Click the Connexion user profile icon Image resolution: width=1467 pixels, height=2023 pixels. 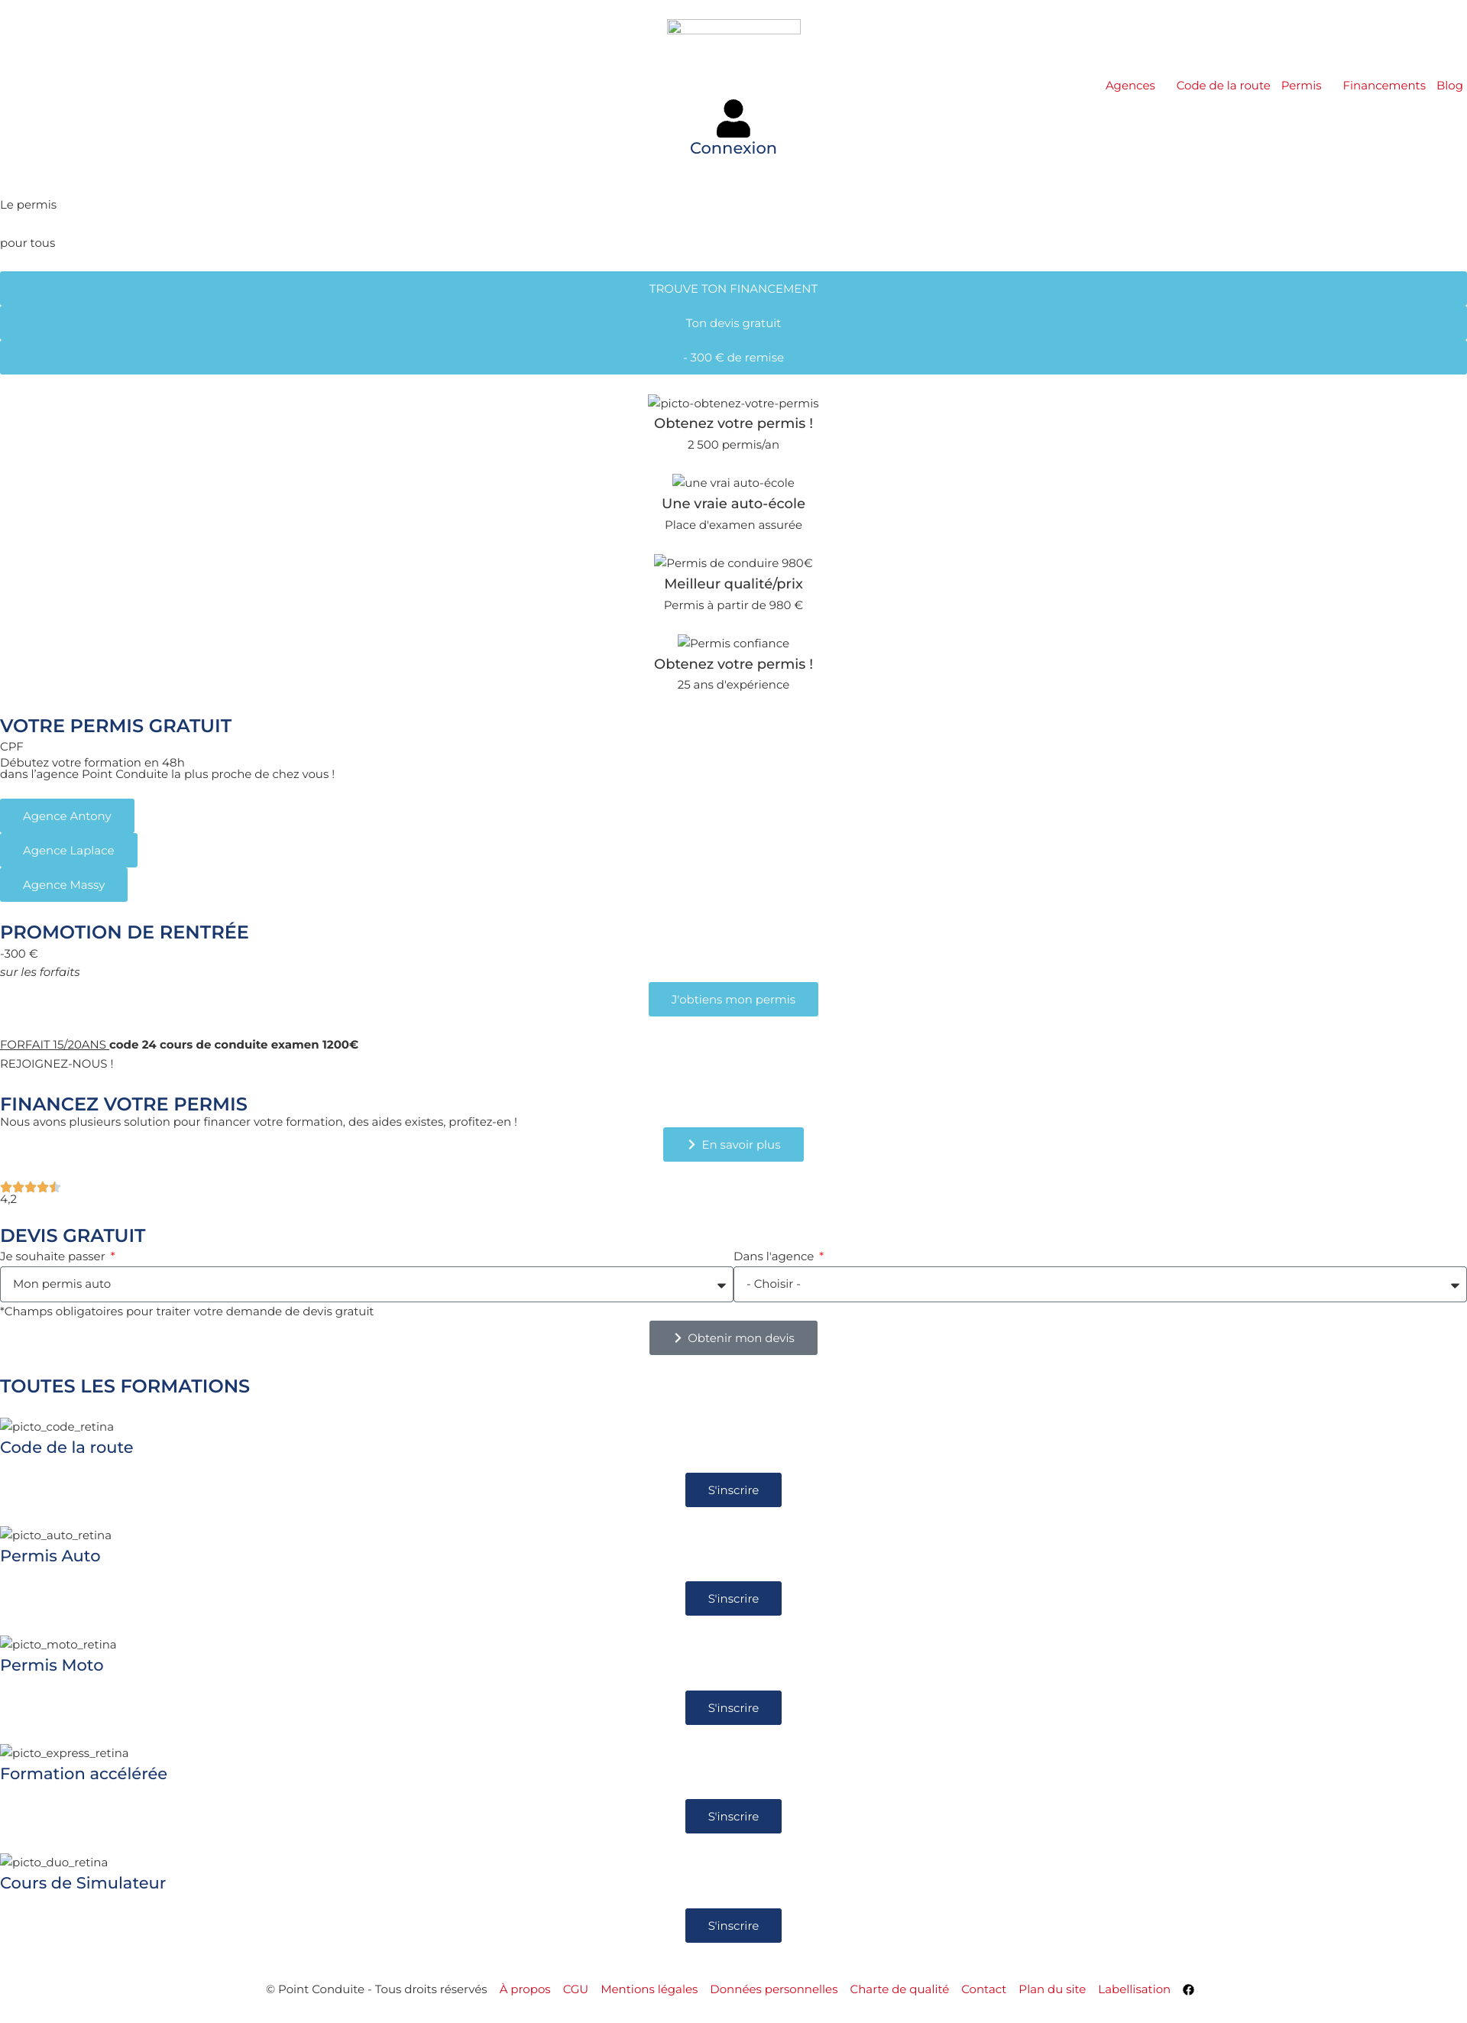733,118
